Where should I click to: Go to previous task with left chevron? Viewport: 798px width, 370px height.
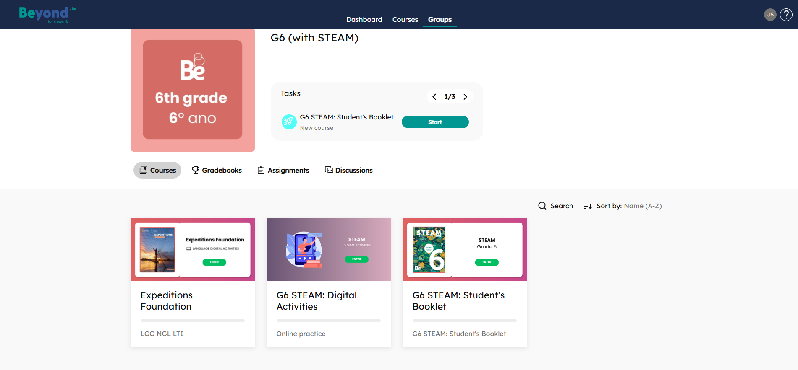point(434,97)
